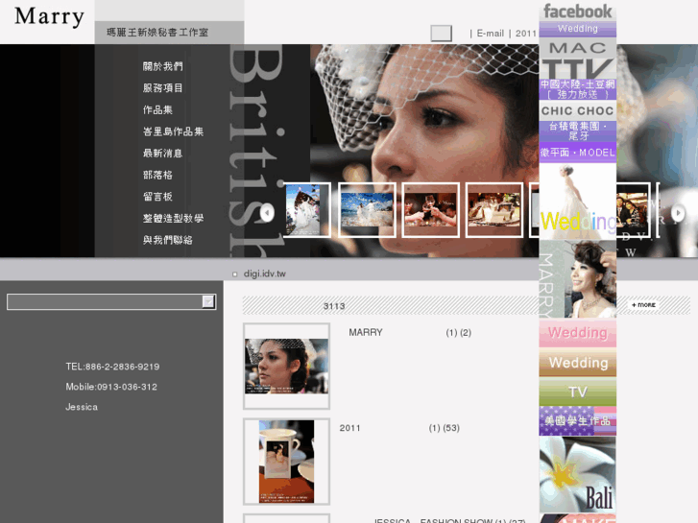Select the couple in waves thumbnail
Image resolution: width=698 pixels, height=523 pixels.
point(368,210)
